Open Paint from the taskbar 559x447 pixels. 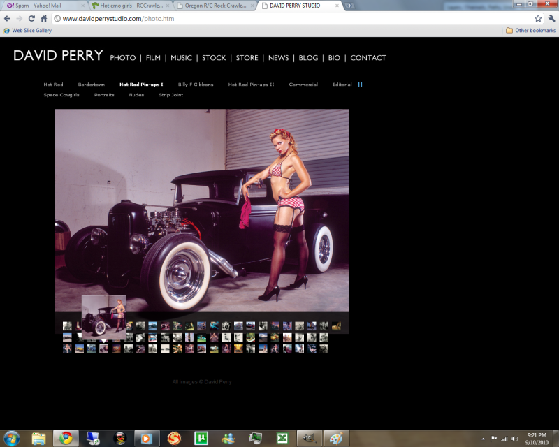(336, 438)
